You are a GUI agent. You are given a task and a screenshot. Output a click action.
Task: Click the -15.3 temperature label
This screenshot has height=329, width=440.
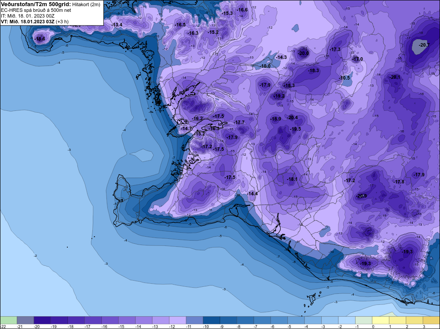[x=227, y=13]
